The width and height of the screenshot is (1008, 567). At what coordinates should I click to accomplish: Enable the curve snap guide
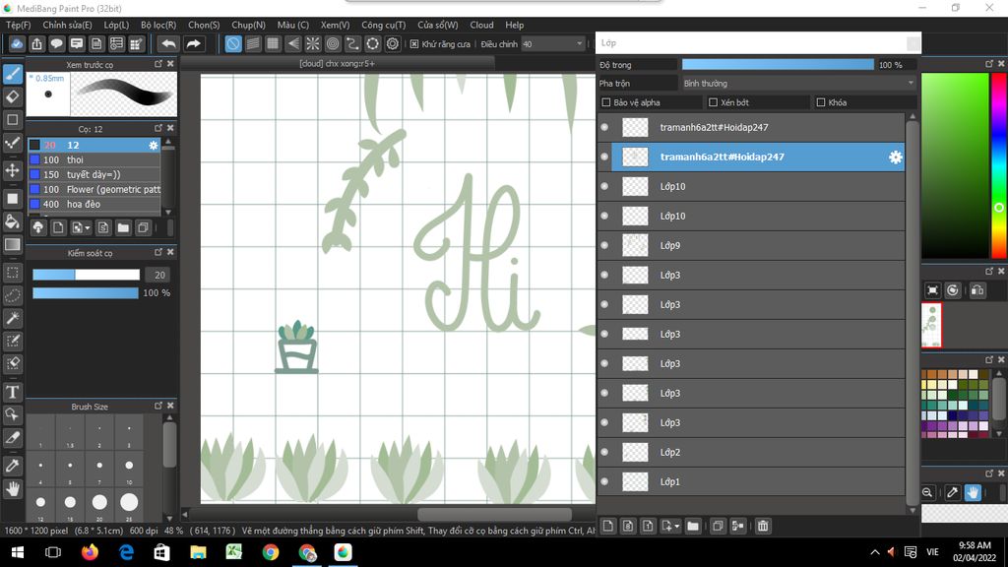[x=353, y=43]
